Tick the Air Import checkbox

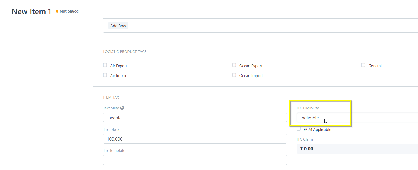click(105, 75)
